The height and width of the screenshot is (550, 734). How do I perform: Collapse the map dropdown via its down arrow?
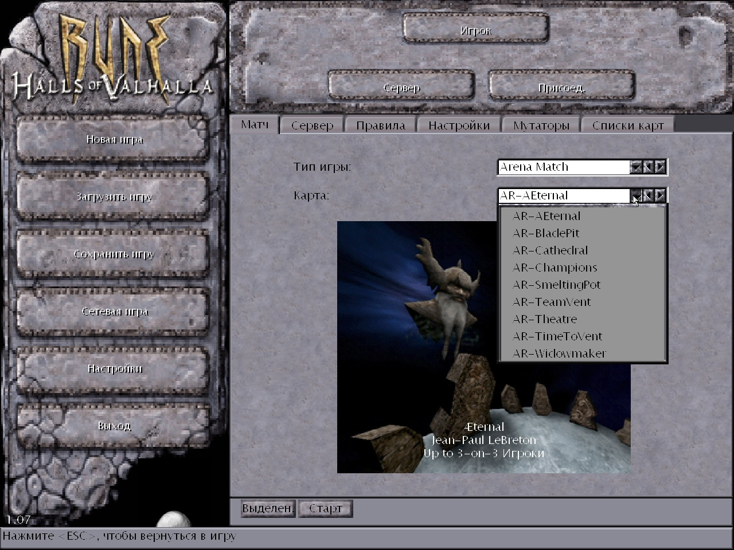636,195
